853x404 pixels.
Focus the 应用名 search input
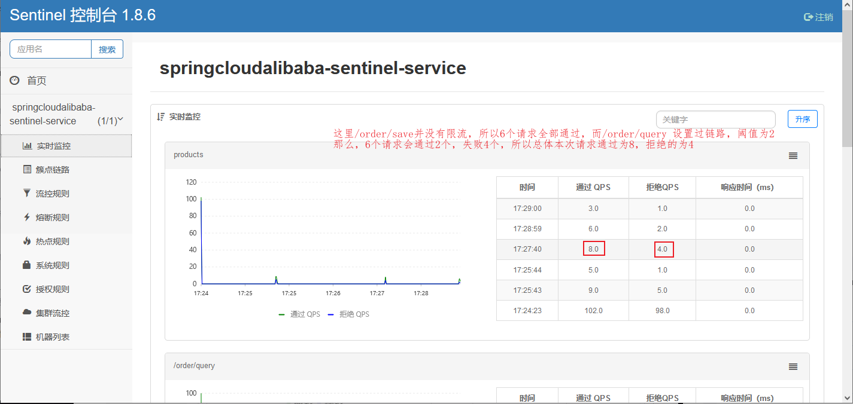point(50,49)
